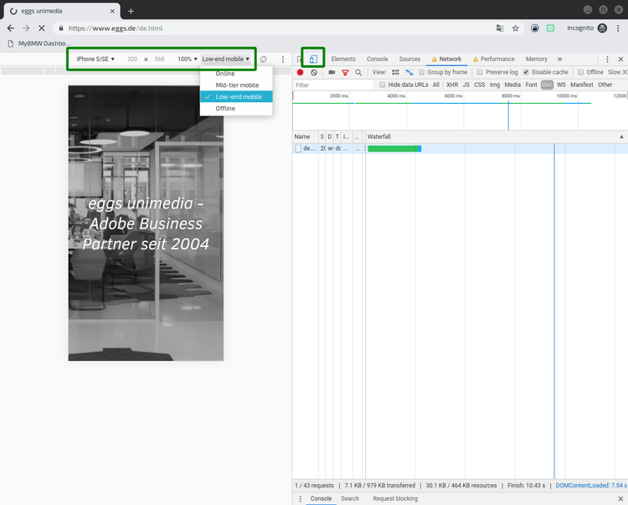Toggle the show overview waterfall icon
This screenshot has height=505, width=628.
409,72
